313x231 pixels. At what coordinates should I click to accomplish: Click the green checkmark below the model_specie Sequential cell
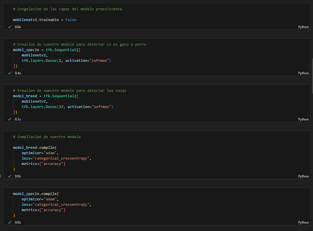pos(10,73)
